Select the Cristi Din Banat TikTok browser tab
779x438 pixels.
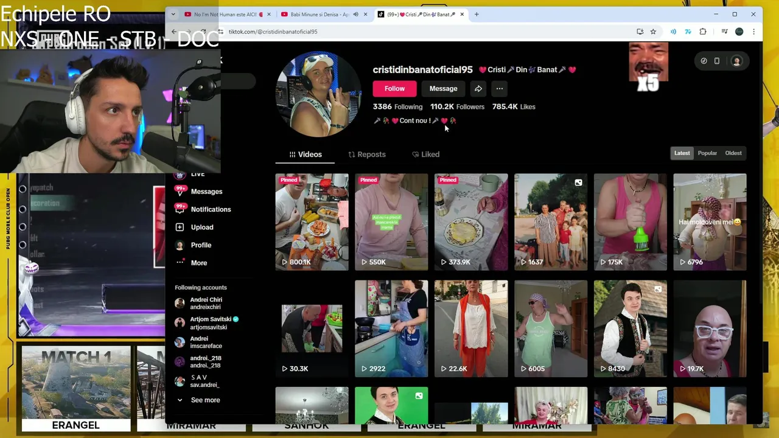(x=420, y=14)
